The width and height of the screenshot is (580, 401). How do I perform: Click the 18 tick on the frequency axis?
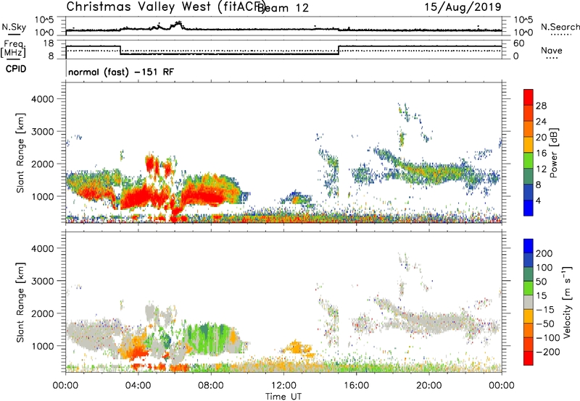[x=48, y=43]
